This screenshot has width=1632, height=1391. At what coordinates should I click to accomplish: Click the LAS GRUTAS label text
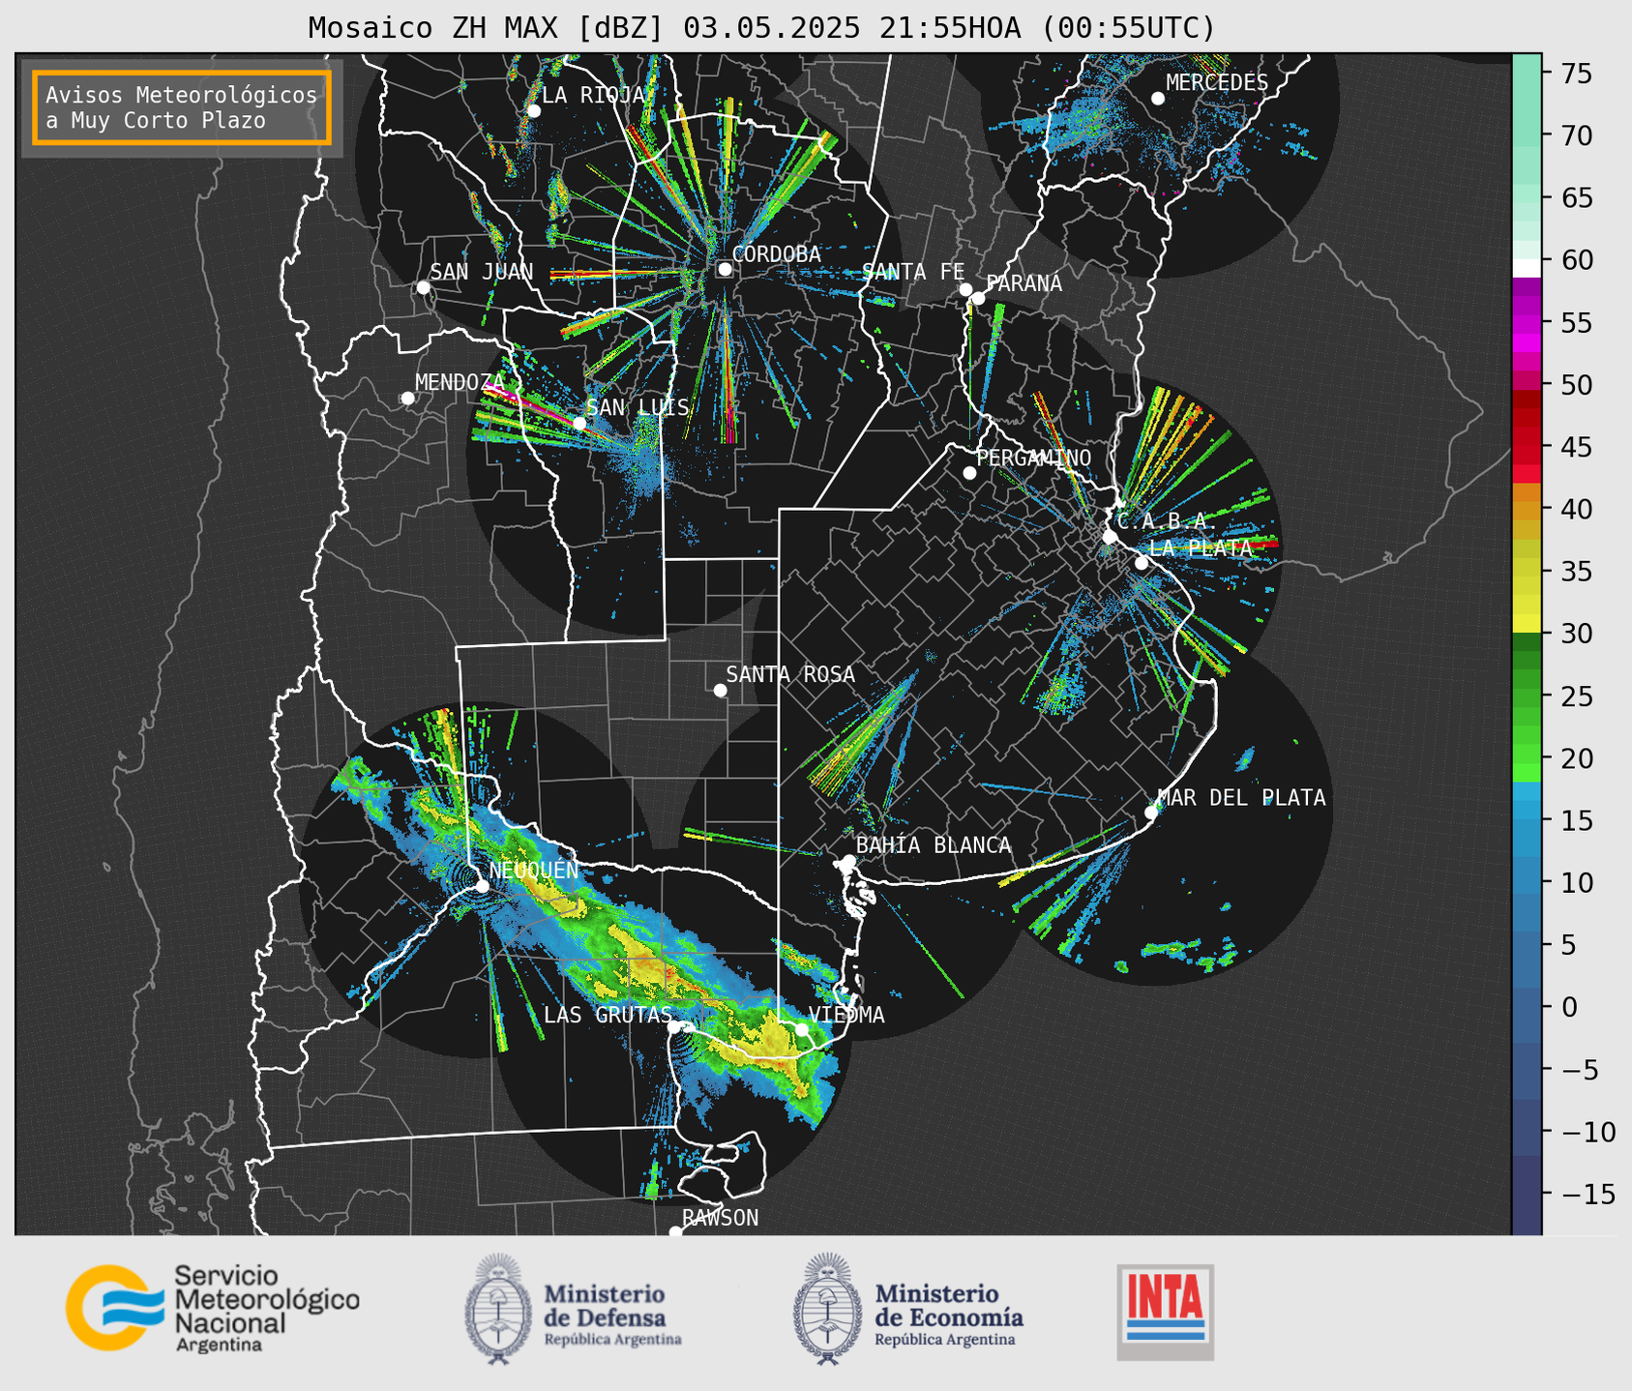608,1015
